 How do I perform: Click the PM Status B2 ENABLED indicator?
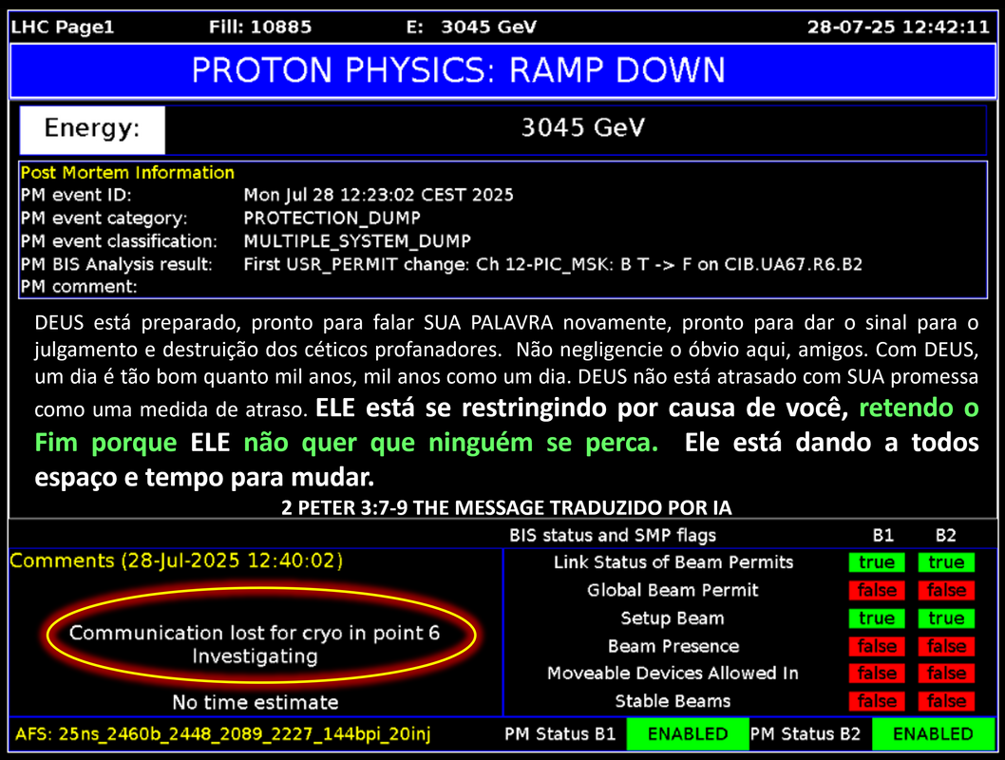[x=932, y=733]
